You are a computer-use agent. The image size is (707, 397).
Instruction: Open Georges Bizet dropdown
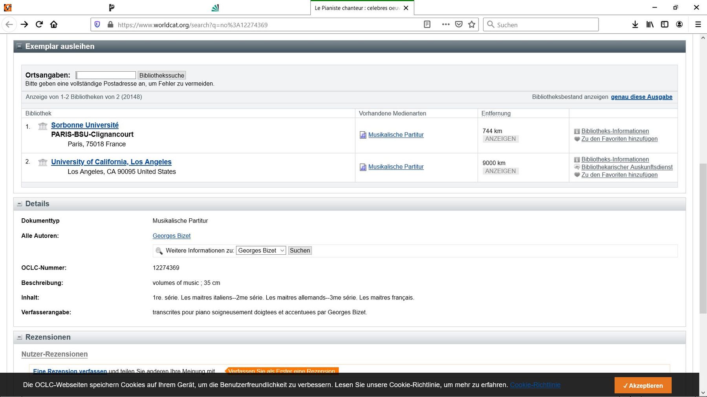point(261,250)
